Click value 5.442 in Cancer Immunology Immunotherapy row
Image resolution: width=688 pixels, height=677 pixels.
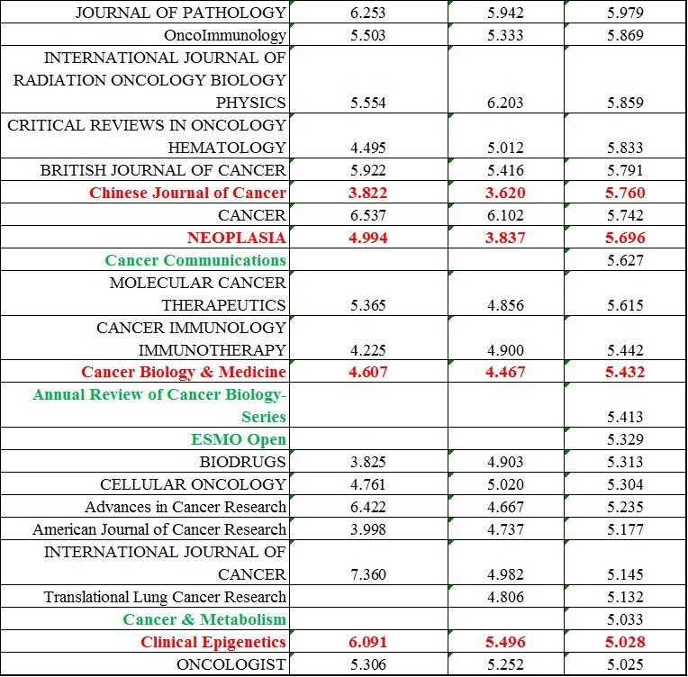click(625, 350)
